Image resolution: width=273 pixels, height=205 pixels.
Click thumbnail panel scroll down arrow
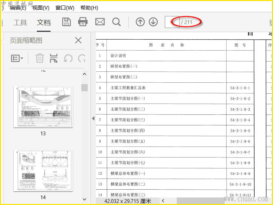pos(84,199)
